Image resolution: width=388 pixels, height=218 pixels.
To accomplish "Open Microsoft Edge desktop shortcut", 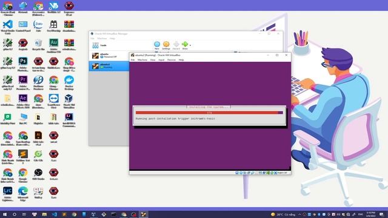I will [x=23, y=194].
